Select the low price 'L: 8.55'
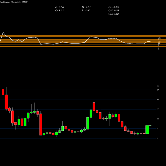 86,11
